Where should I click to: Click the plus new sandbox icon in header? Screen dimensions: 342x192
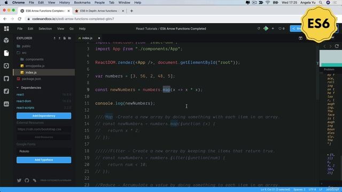click(273, 28)
